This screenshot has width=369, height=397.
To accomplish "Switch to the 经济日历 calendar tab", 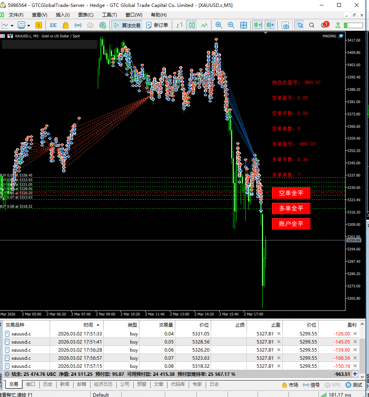I will tap(103, 384).
